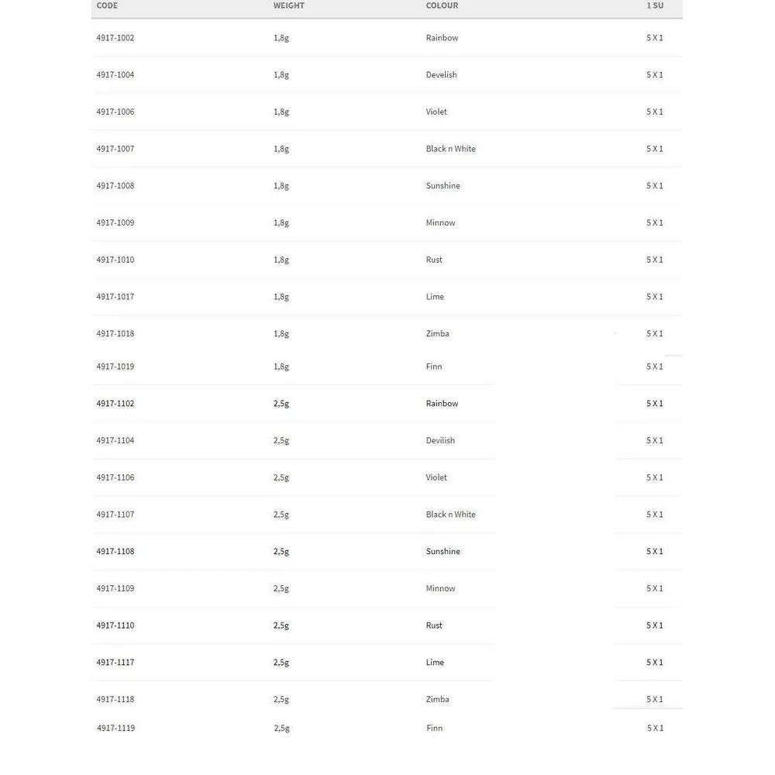This screenshot has width=775, height=775.
Task: Click Sunshine colour in row 4917-1008
Action: coord(443,186)
